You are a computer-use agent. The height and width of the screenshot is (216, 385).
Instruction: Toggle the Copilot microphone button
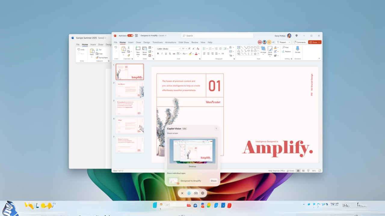coord(189,193)
